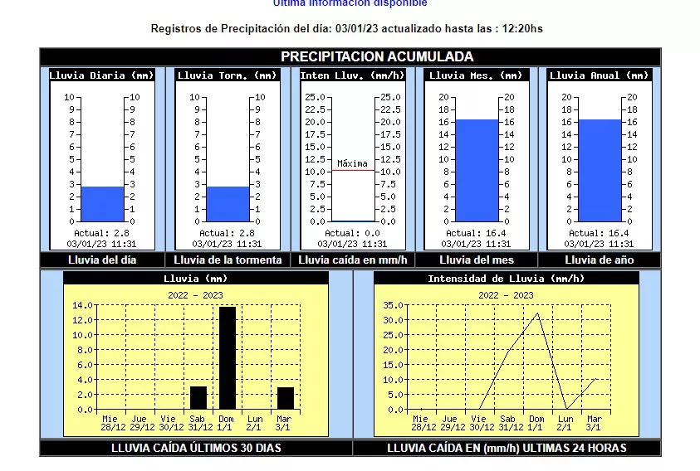Click the Sab 31/12 bar in rainfall chart
The image size is (700, 471).
coord(198,398)
